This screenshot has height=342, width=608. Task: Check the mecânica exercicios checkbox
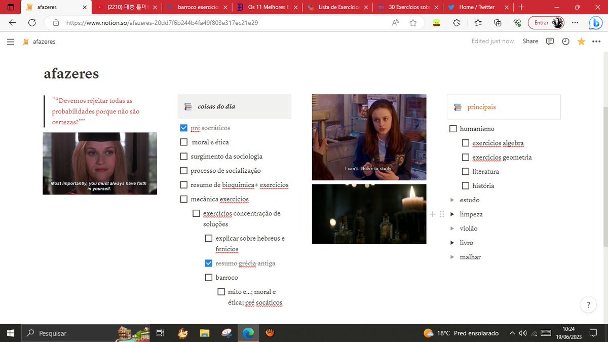coord(184,199)
